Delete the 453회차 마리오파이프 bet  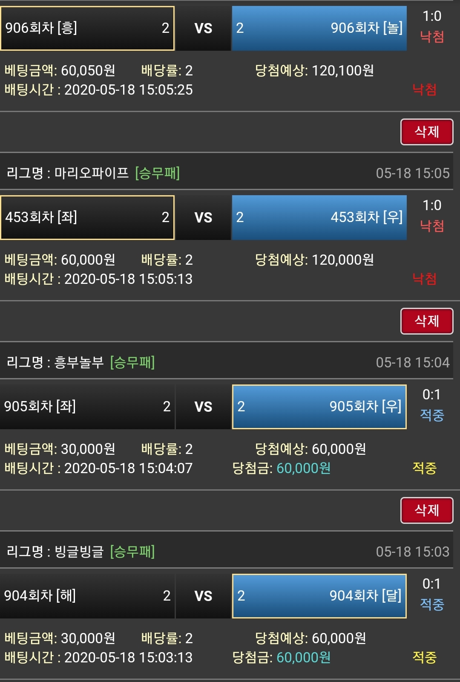coord(426,321)
